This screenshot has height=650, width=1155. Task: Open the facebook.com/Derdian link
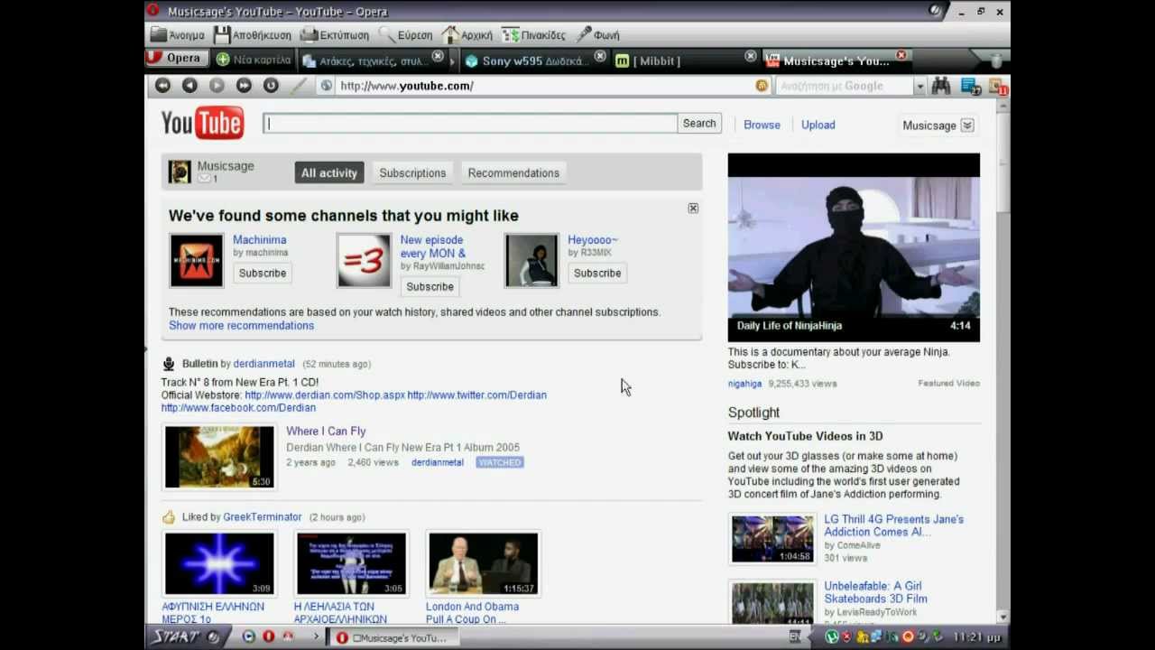238,408
